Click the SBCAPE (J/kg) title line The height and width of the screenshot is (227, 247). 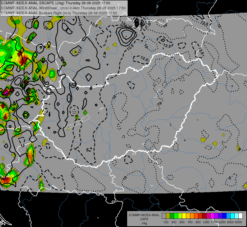56,3
